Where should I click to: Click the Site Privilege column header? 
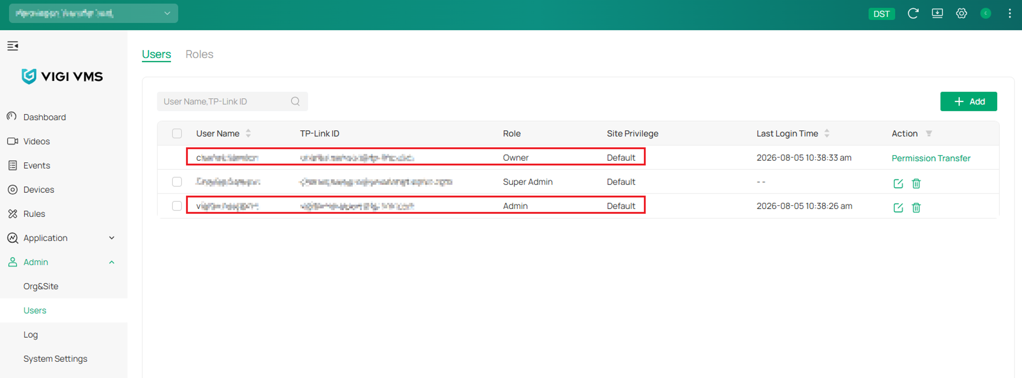coord(632,133)
